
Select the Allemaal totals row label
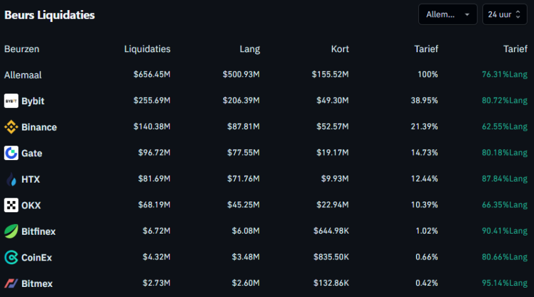[23, 75]
